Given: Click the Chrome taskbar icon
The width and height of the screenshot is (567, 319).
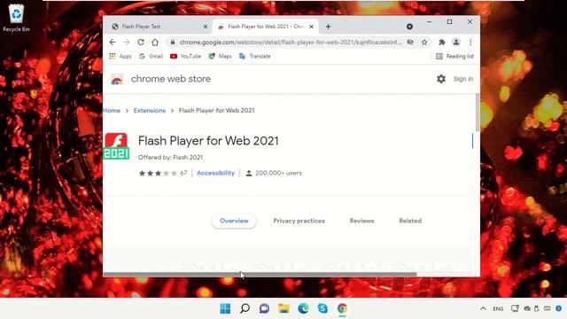Looking at the screenshot, I should [342, 308].
